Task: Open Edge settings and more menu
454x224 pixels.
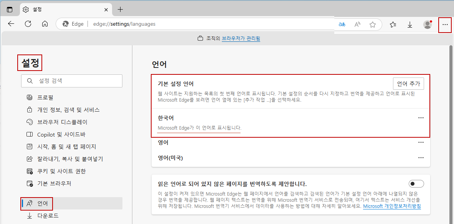Action: point(445,25)
